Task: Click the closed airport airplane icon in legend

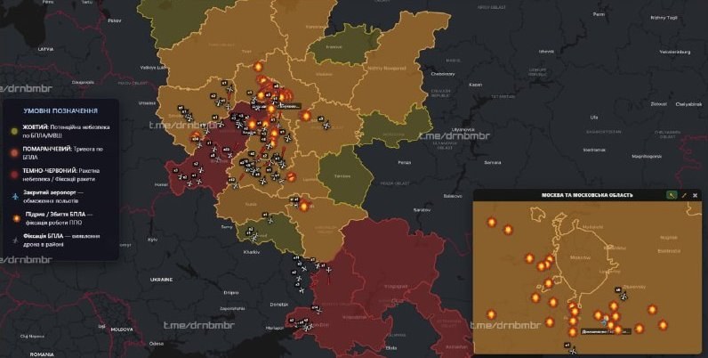Action: click(16, 197)
